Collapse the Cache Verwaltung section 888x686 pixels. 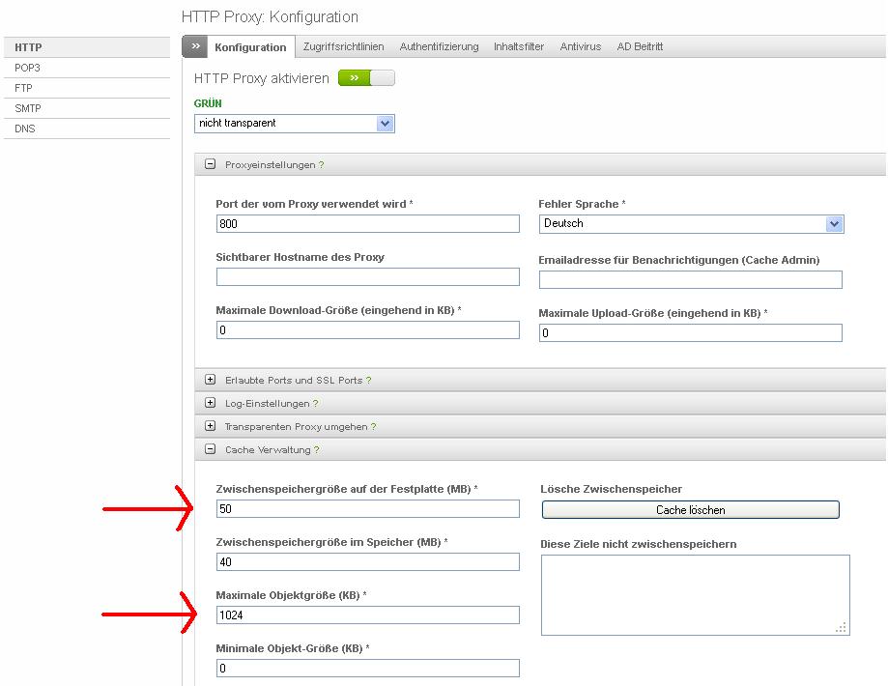(x=211, y=449)
